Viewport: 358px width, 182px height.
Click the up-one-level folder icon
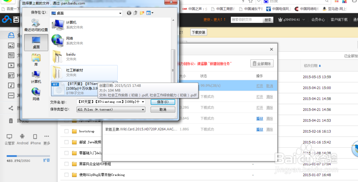[x=135, y=13]
